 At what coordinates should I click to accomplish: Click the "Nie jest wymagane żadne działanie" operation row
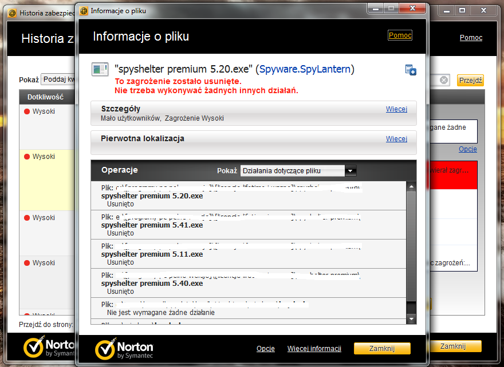point(249,308)
